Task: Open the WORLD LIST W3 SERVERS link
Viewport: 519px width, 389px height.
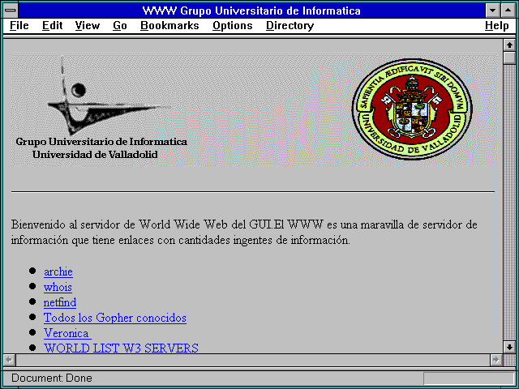Action: (x=121, y=348)
